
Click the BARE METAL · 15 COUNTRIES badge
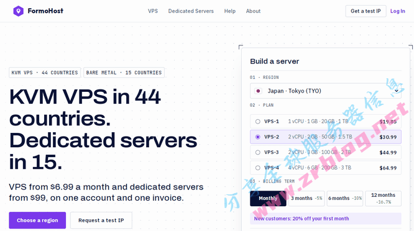124,73
